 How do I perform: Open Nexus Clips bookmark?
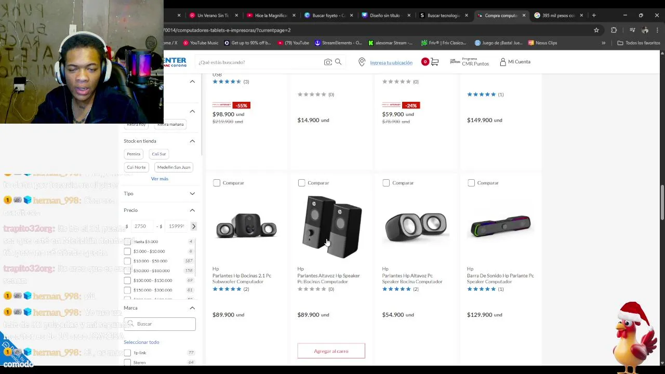click(x=542, y=43)
